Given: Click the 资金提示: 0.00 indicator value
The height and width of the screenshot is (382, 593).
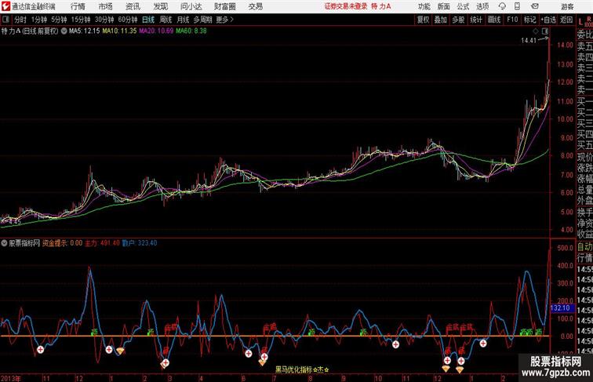Looking at the screenshot, I should click(62, 243).
